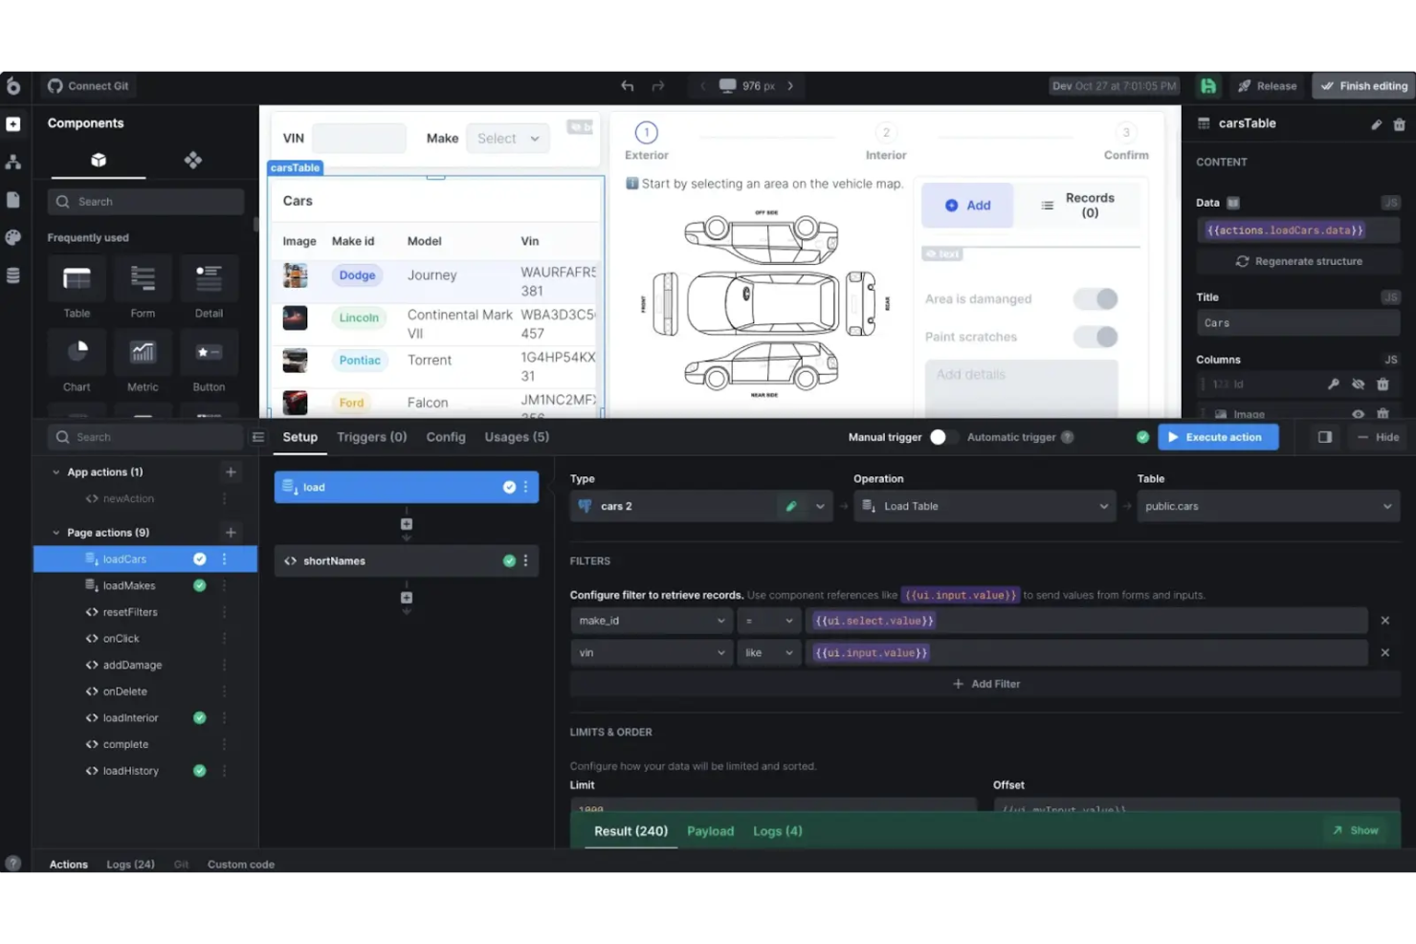Open the Make Select dropdown
Screen dimensions: 1416x944
tap(507, 138)
